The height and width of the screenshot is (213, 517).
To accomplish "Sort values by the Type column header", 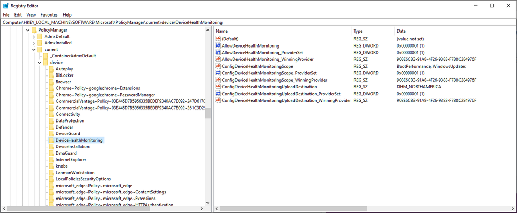I will coord(373,31).
